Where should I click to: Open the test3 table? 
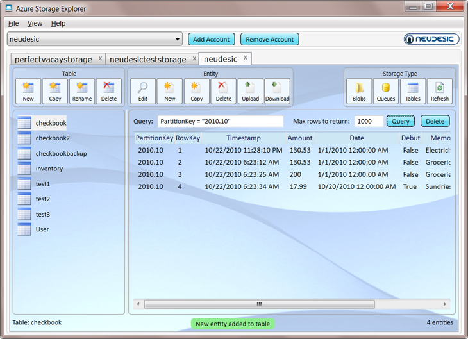click(x=34, y=214)
